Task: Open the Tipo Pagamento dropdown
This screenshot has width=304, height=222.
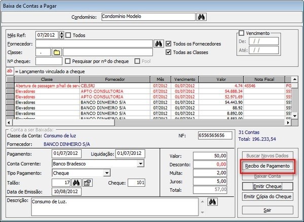Action: 106,173
